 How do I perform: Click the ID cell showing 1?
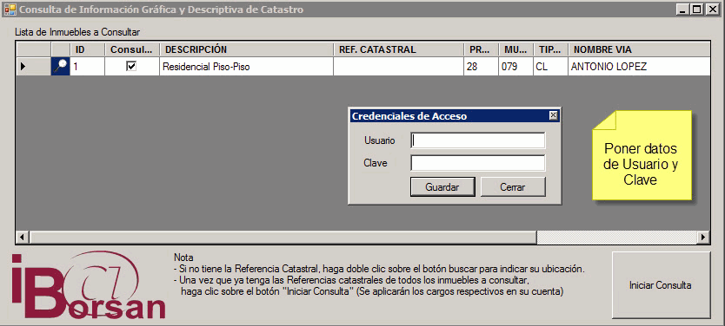click(88, 67)
